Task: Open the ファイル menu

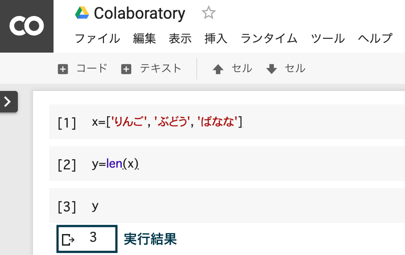Action: (97, 39)
